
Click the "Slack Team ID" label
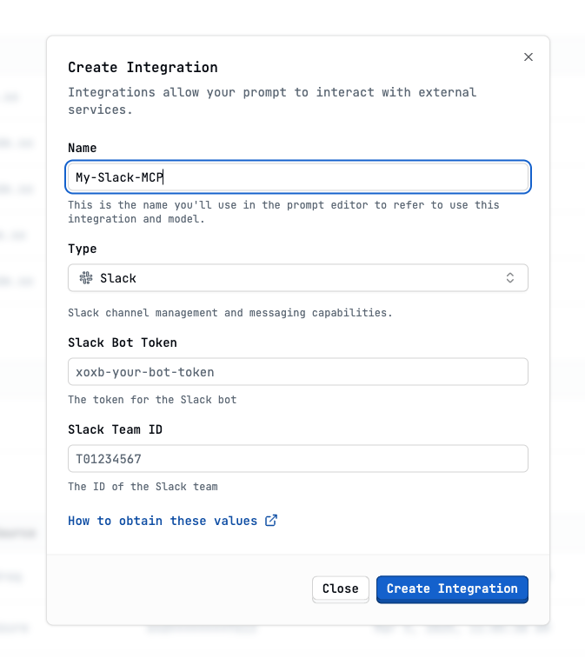point(116,429)
